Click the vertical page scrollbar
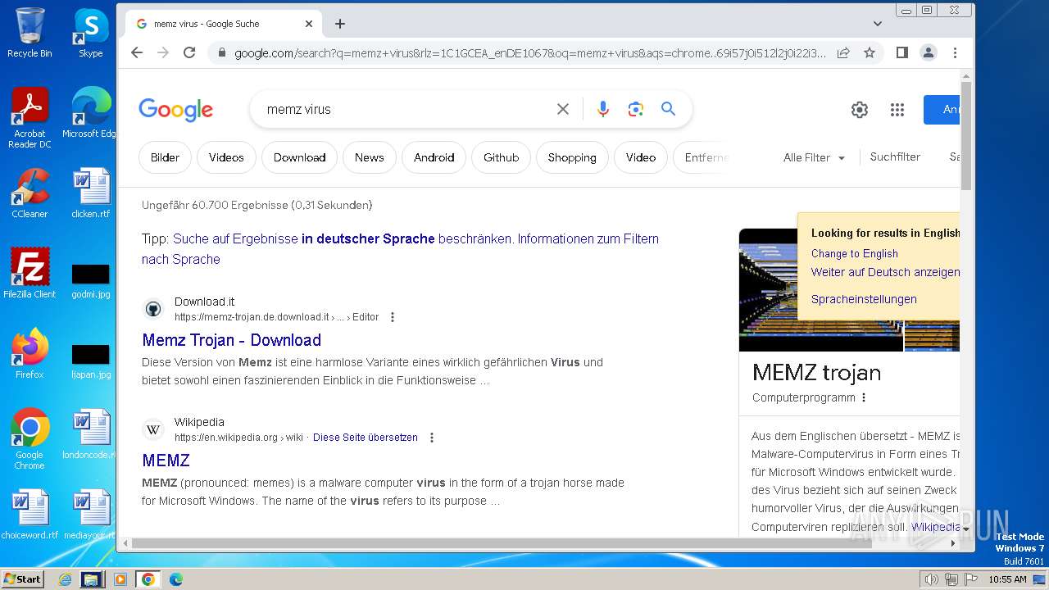The image size is (1049, 590). coord(966,135)
